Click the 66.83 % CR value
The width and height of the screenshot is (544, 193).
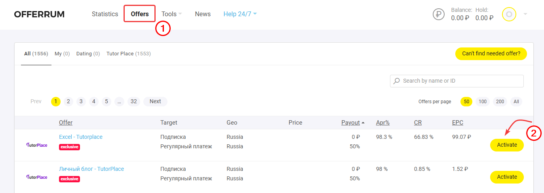point(424,137)
